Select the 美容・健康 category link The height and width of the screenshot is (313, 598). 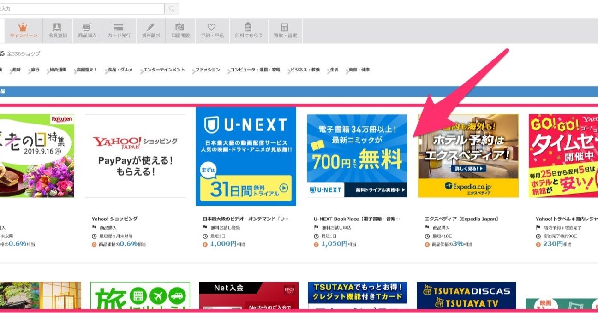pyautogui.click(x=359, y=70)
